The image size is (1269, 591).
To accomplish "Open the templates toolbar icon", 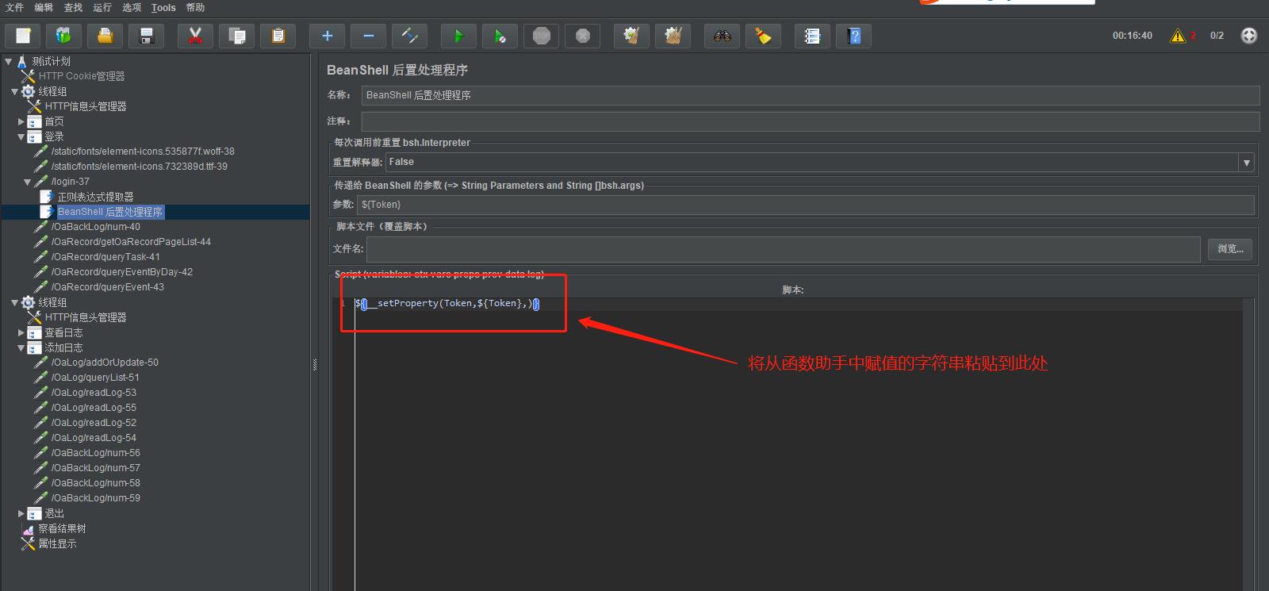I will [64, 36].
